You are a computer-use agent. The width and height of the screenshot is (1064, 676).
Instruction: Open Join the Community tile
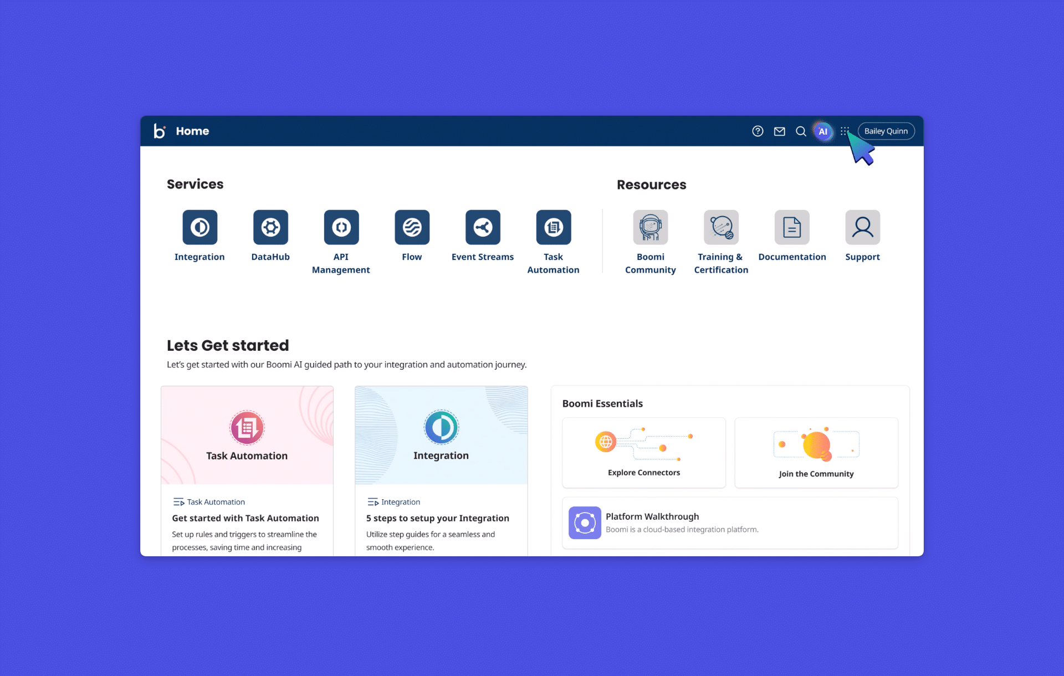[x=816, y=453]
